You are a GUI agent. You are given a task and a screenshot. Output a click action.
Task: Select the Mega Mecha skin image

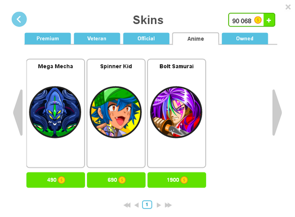(55, 112)
